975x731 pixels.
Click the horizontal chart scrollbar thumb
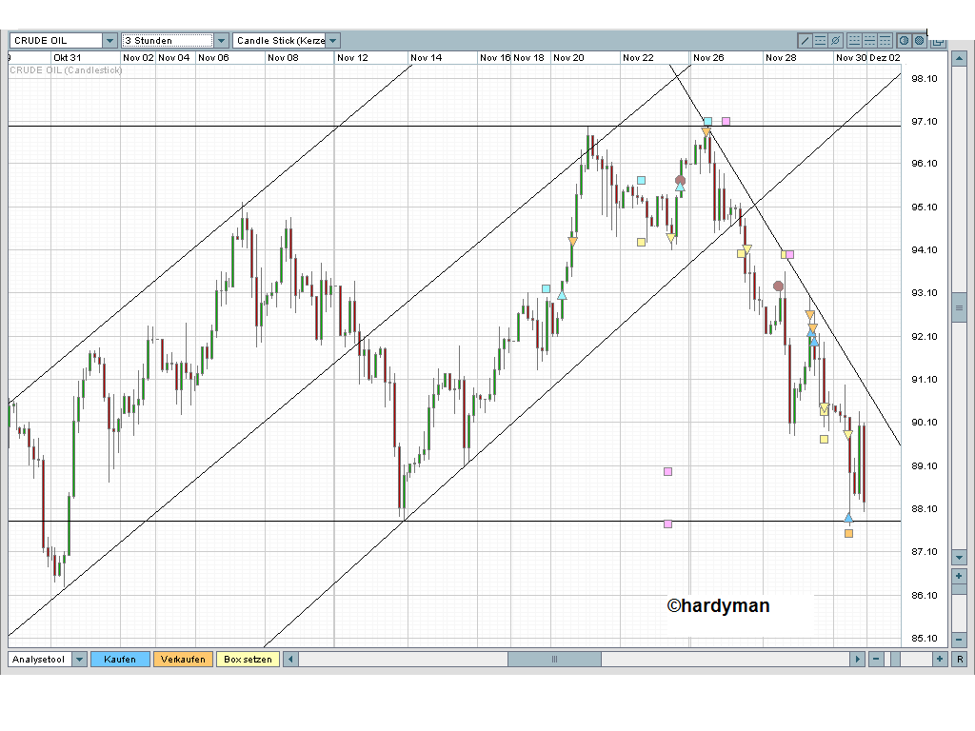(554, 659)
